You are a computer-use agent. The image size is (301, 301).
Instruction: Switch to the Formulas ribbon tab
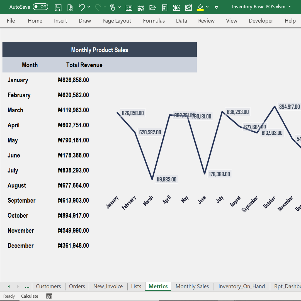click(x=154, y=21)
